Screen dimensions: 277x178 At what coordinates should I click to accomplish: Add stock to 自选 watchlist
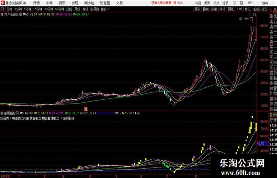(256, 9)
